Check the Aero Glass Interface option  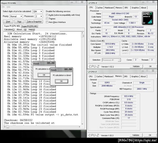click(x=47, y=22)
